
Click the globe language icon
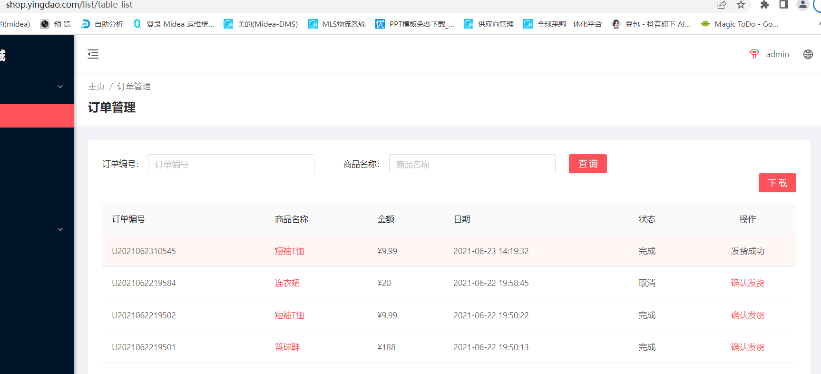point(808,54)
